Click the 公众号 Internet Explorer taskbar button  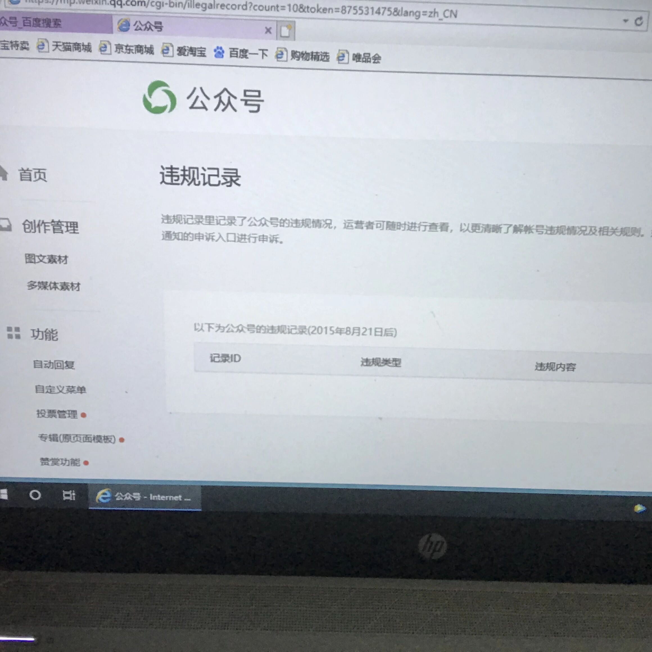tap(145, 497)
